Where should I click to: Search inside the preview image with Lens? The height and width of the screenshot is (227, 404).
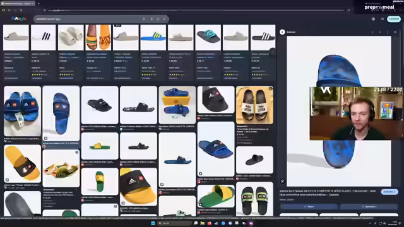pos(282,181)
